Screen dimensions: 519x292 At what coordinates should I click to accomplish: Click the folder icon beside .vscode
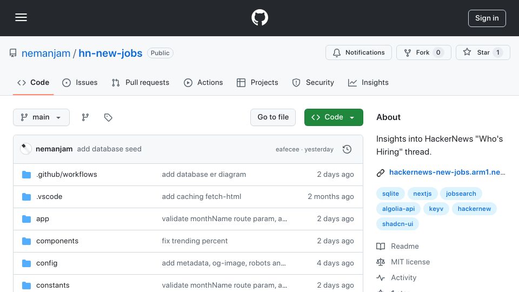point(26,197)
